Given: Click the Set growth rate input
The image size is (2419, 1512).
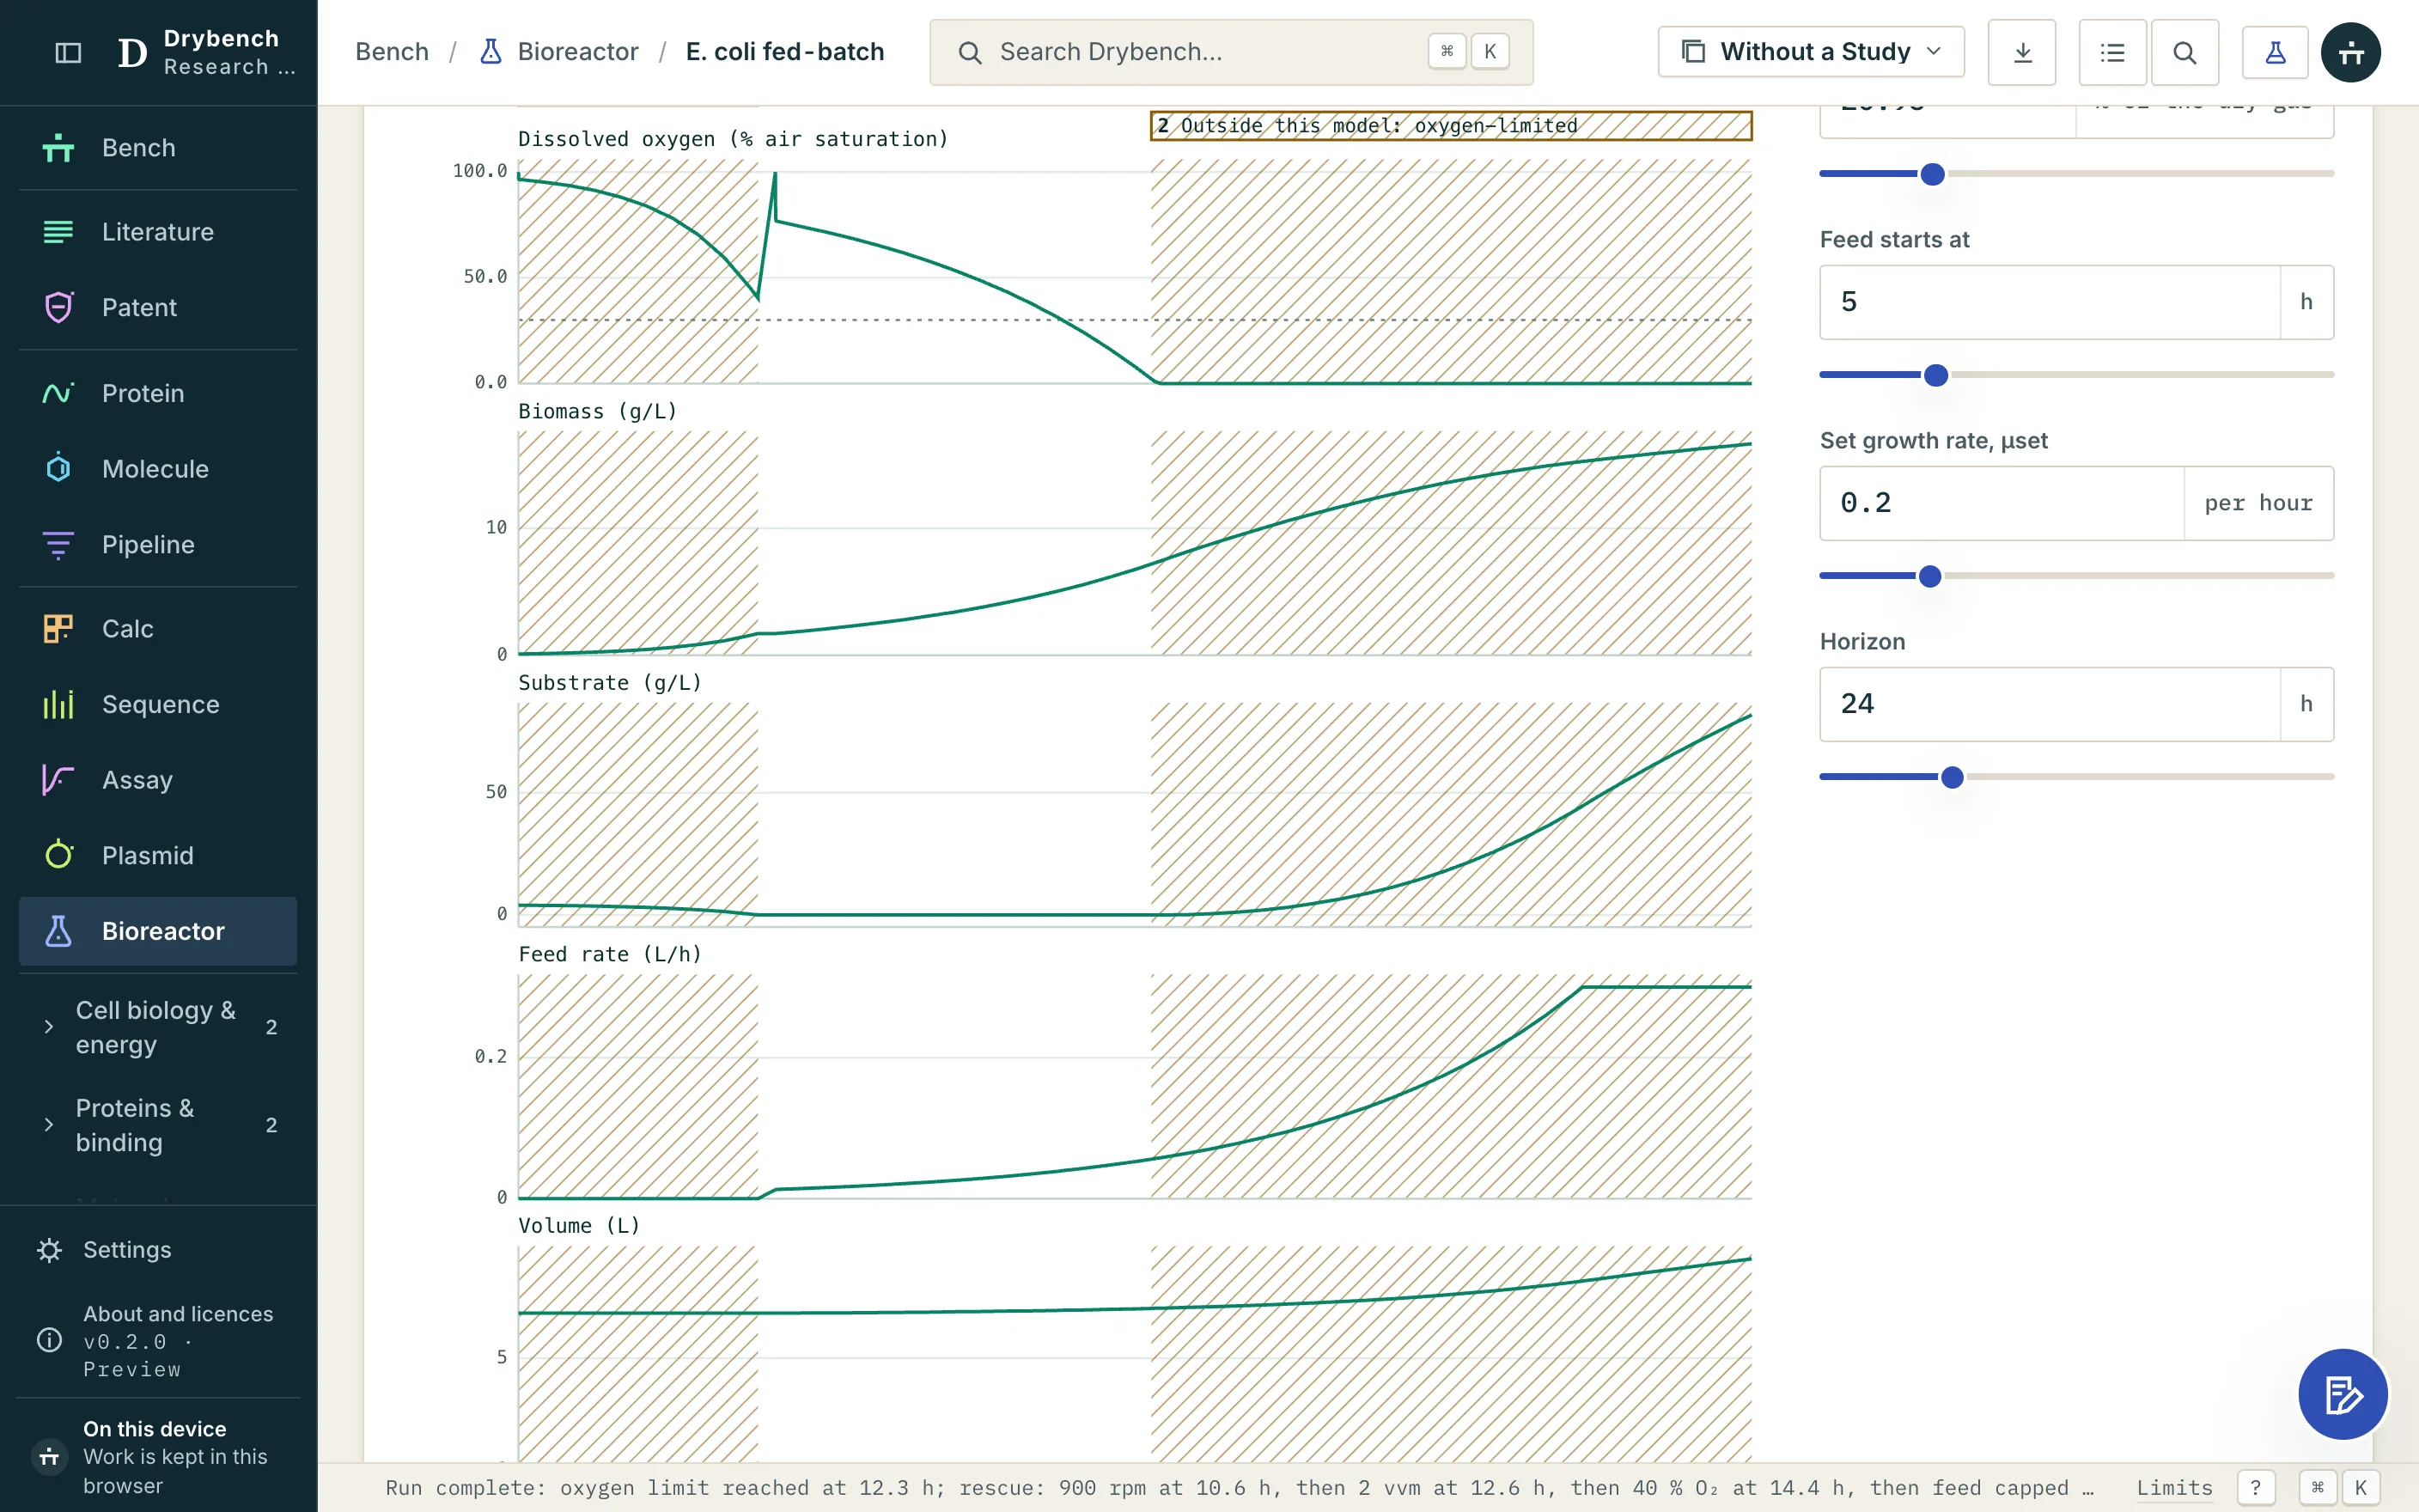Looking at the screenshot, I should coord(2002,503).
